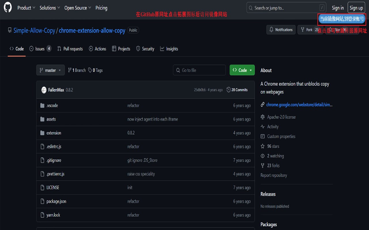This screenshot has height=230, width=369.
Task: Open the Insights tab
Action: pos(169,49)
